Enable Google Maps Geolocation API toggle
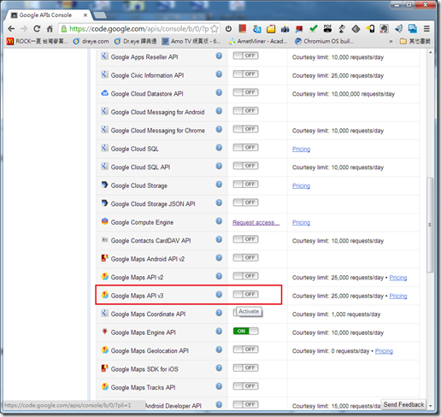The height and width of the screenshot is (417, 441). [x=245, y=349]
